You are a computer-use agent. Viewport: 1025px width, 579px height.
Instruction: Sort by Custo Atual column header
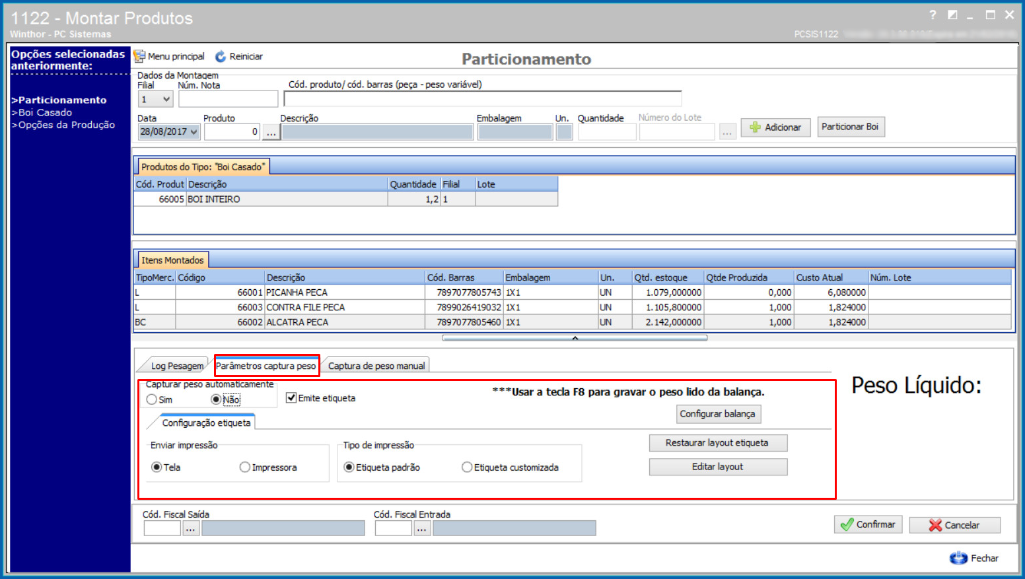[x=831, y=278]
